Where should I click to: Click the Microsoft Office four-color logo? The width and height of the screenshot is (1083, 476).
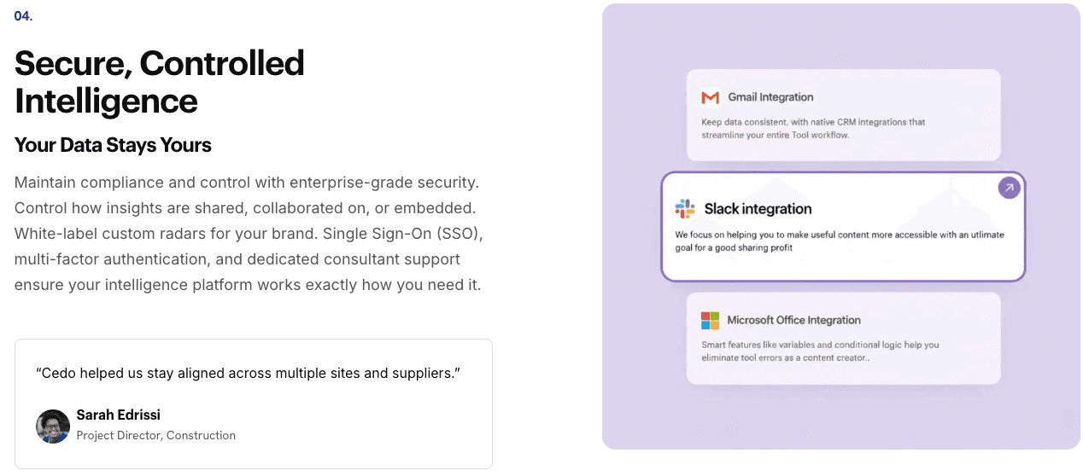click(710, 321)
